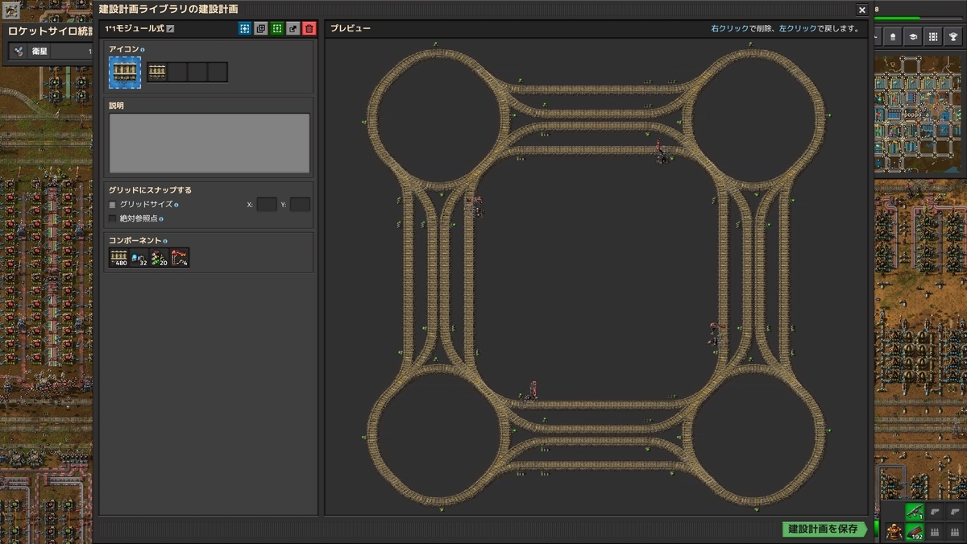
Task: Click the grey copy blueprint icon
Action: [260, 28]
